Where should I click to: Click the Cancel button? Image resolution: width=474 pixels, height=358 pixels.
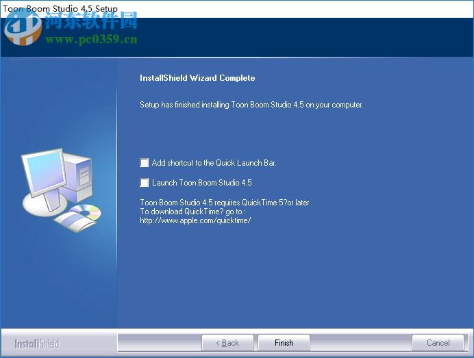click(438, 343)
